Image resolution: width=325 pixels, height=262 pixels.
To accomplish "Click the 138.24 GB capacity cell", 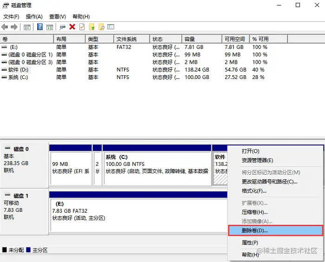I will pyautogui.click(x=197, y=70).
